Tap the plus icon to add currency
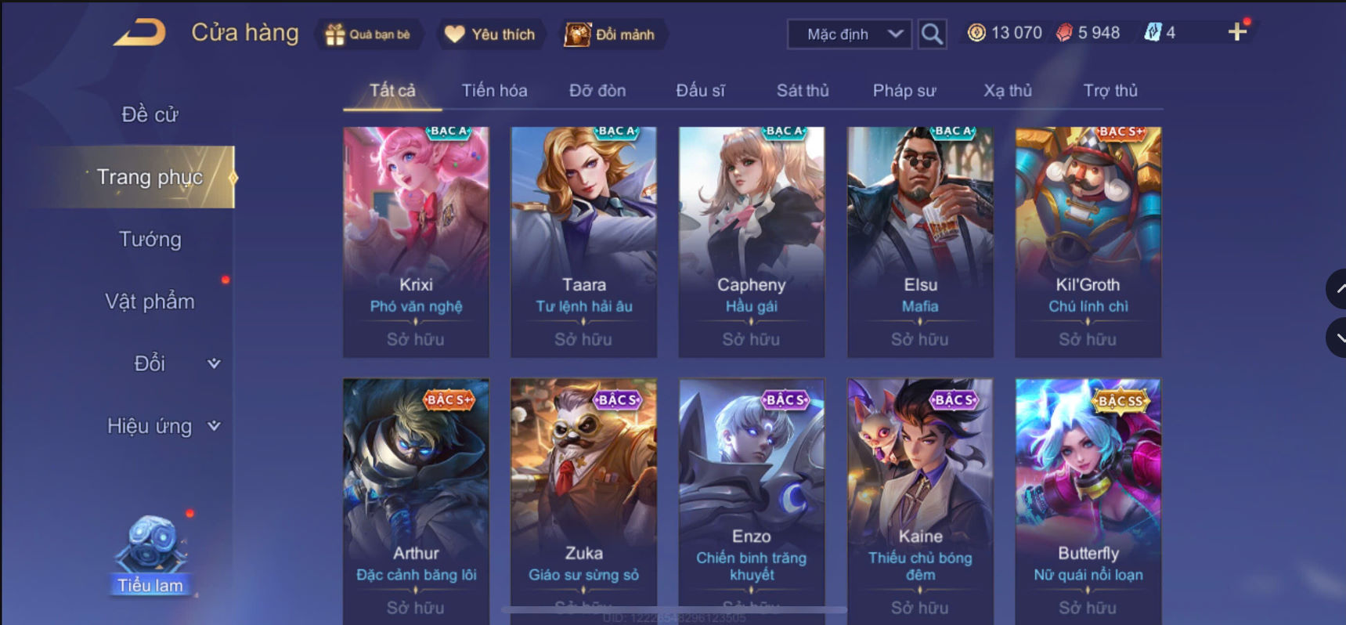This screenshot has height=625, width=1346. click(1237, 32)
